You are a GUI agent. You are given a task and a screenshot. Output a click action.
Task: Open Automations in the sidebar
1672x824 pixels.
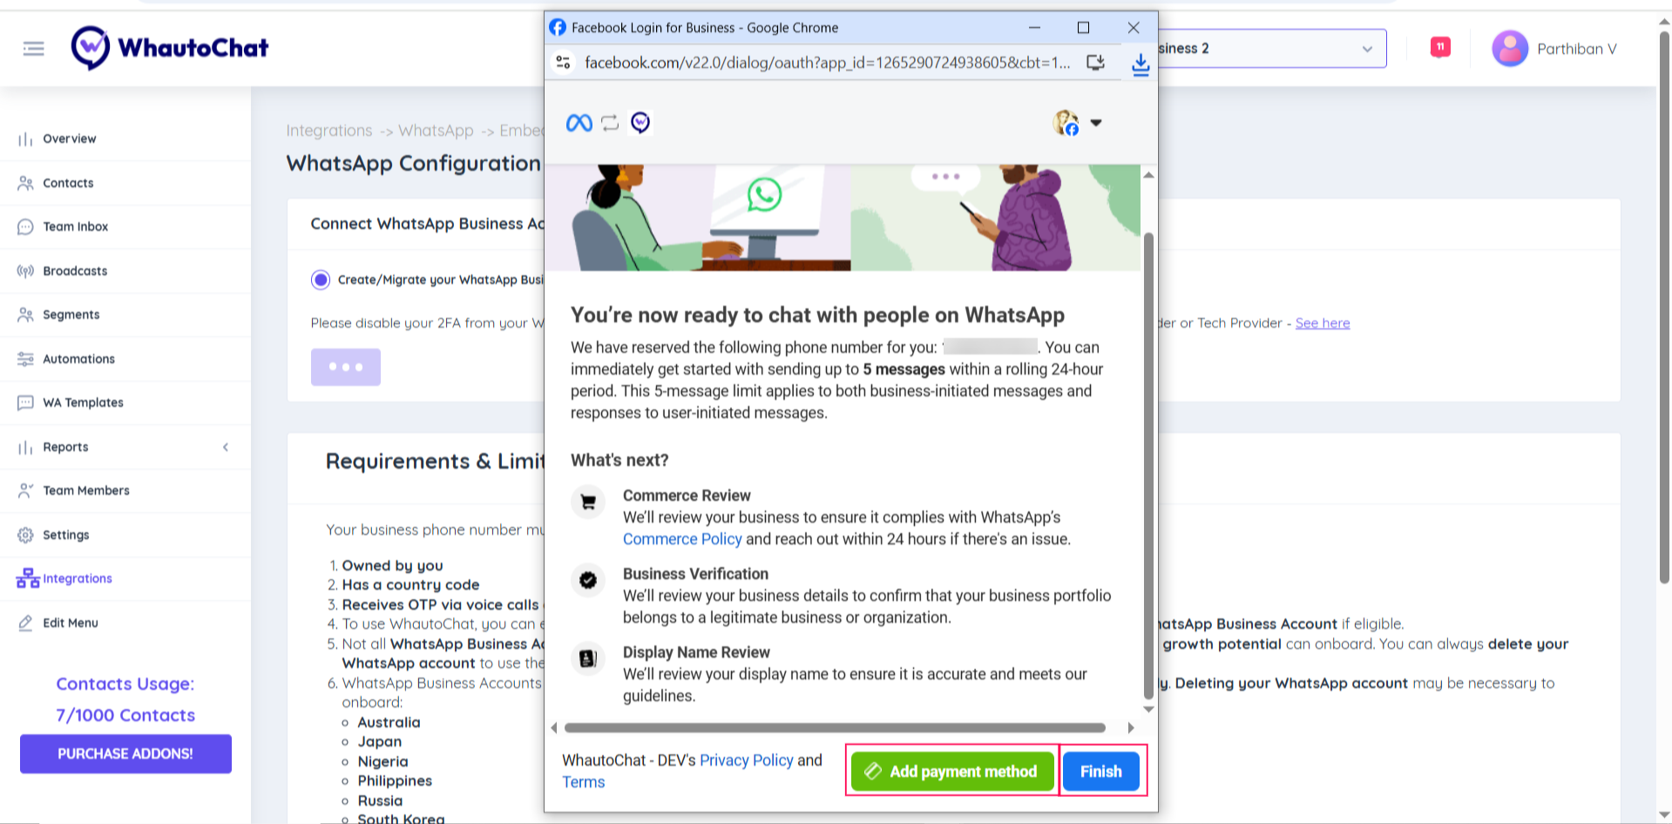coord(78,359)
